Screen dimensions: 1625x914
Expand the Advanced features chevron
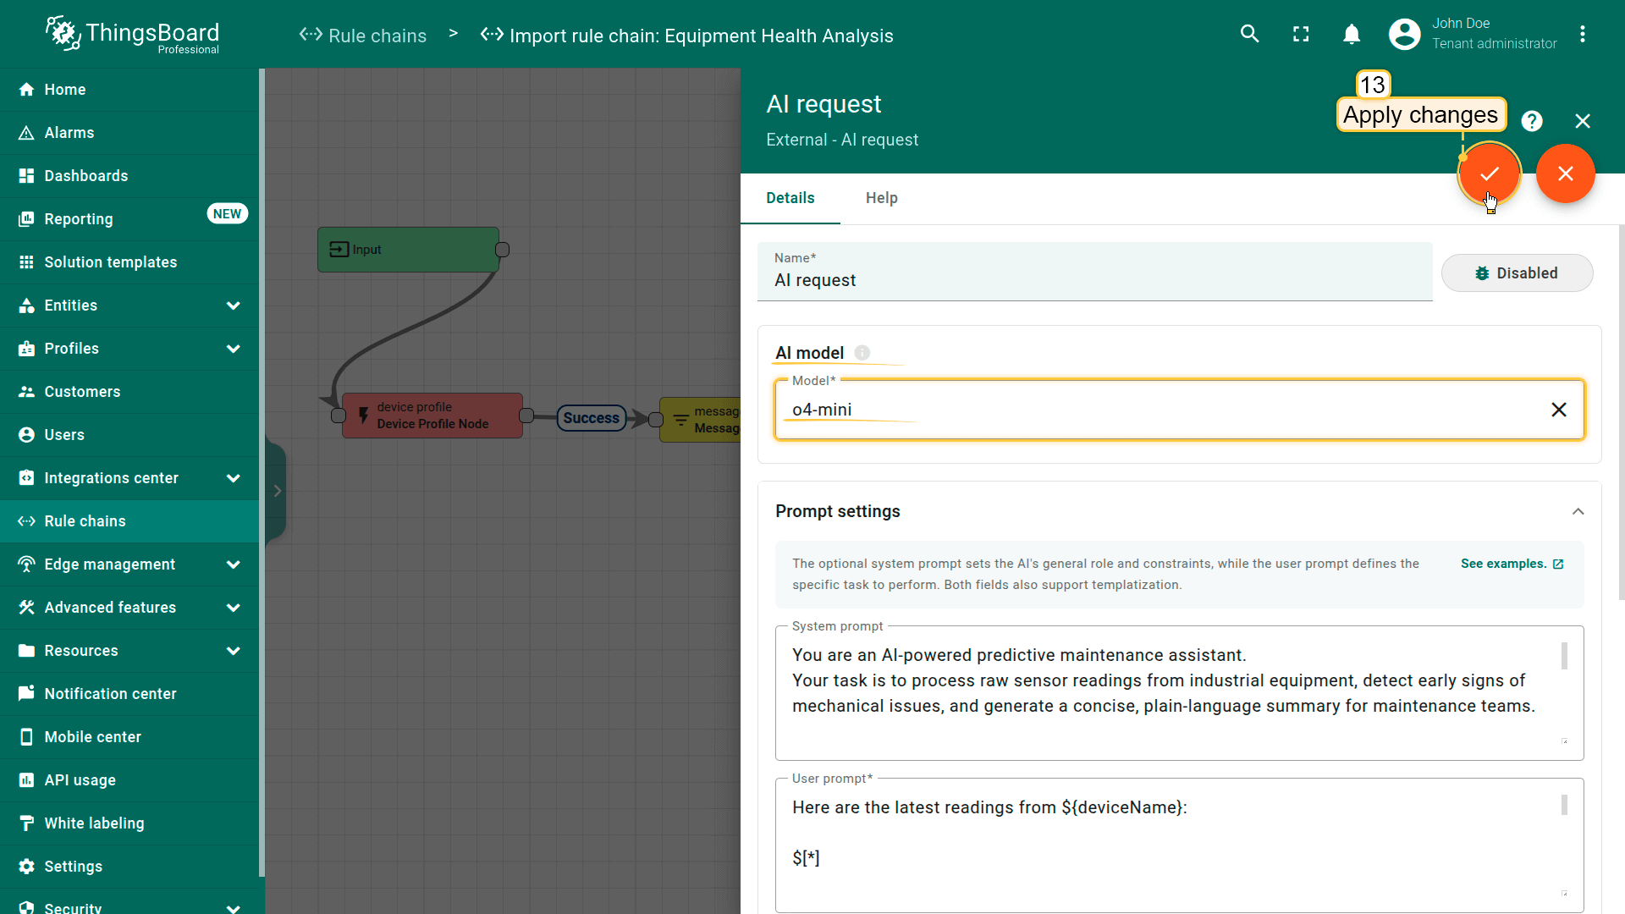[x=234, y=608]
